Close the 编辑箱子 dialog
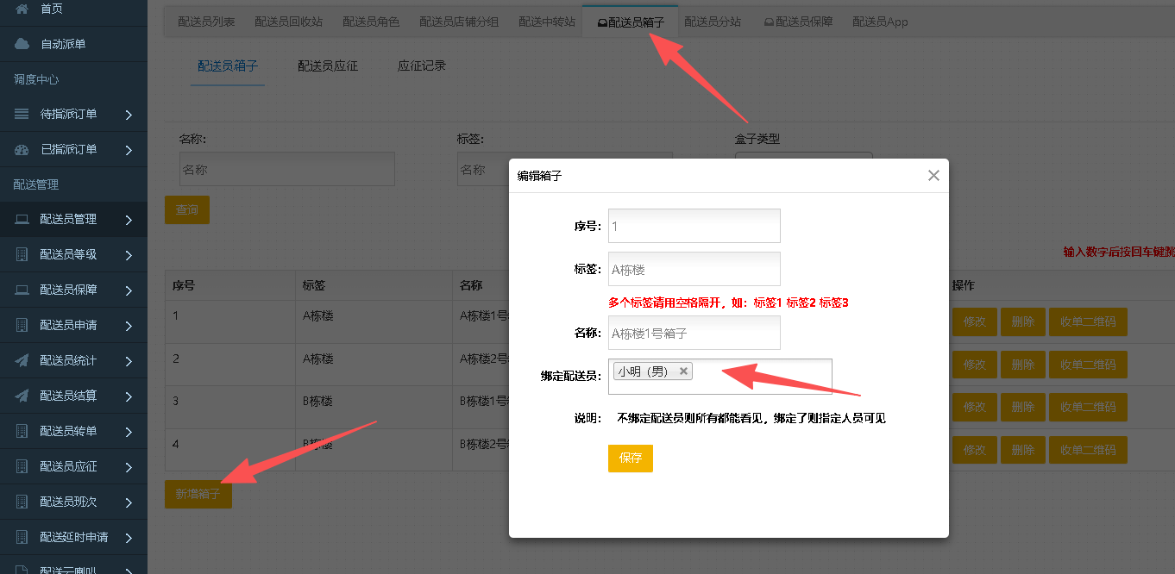The image size is (1175, 574). point(933,176)
